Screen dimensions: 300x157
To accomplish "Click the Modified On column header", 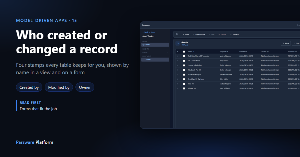I will click(x=292, y=52).
